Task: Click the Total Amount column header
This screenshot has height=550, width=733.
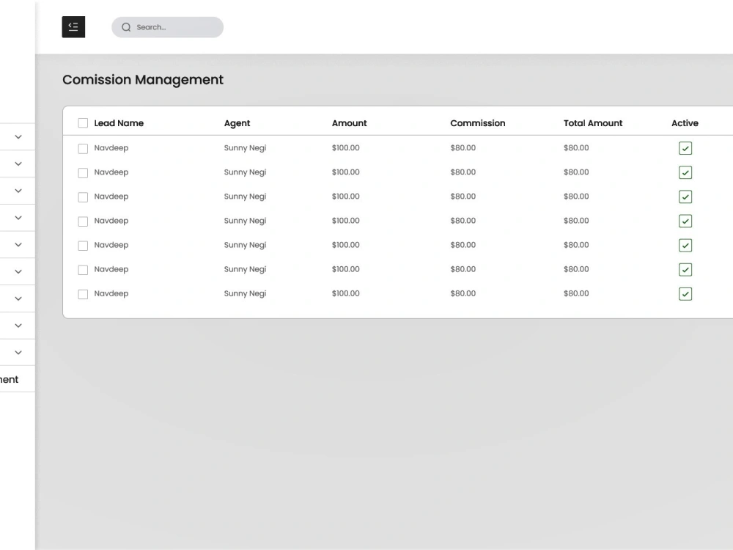Action: coord(593,123)
